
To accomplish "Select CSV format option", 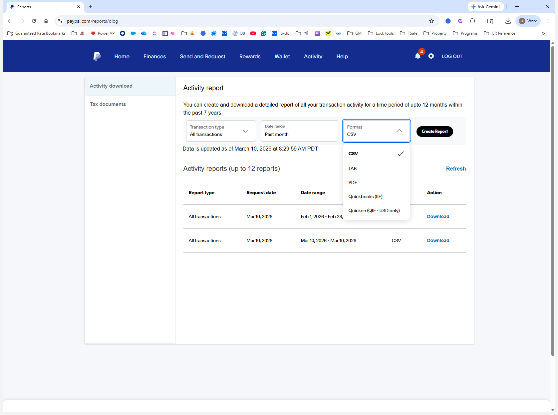I will point(376,154).
